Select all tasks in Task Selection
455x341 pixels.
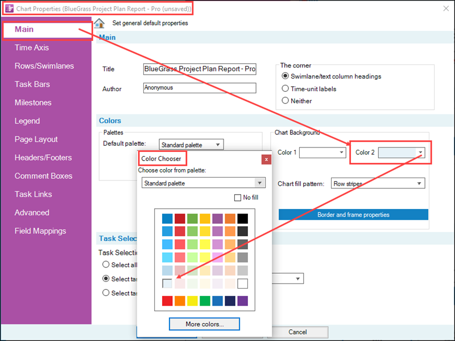106,264
